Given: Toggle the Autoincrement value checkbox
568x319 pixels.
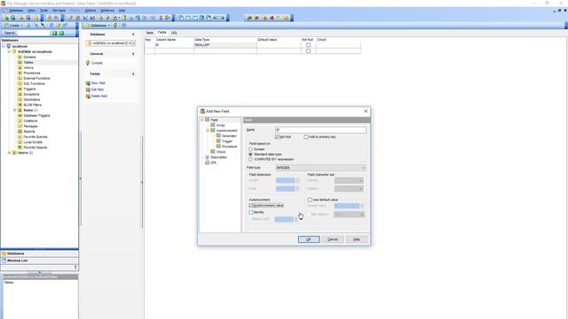Looking at the screenshot, I should (251, 206).
